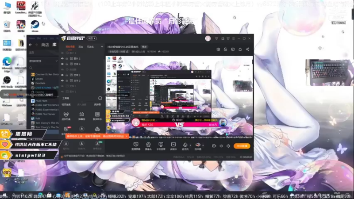Open the Steam 商店 store tab

tap(45, 45)
